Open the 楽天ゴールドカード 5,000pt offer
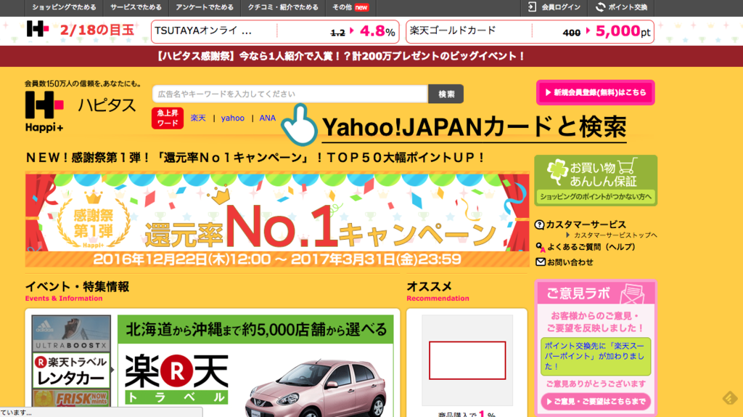 point(530,32)
